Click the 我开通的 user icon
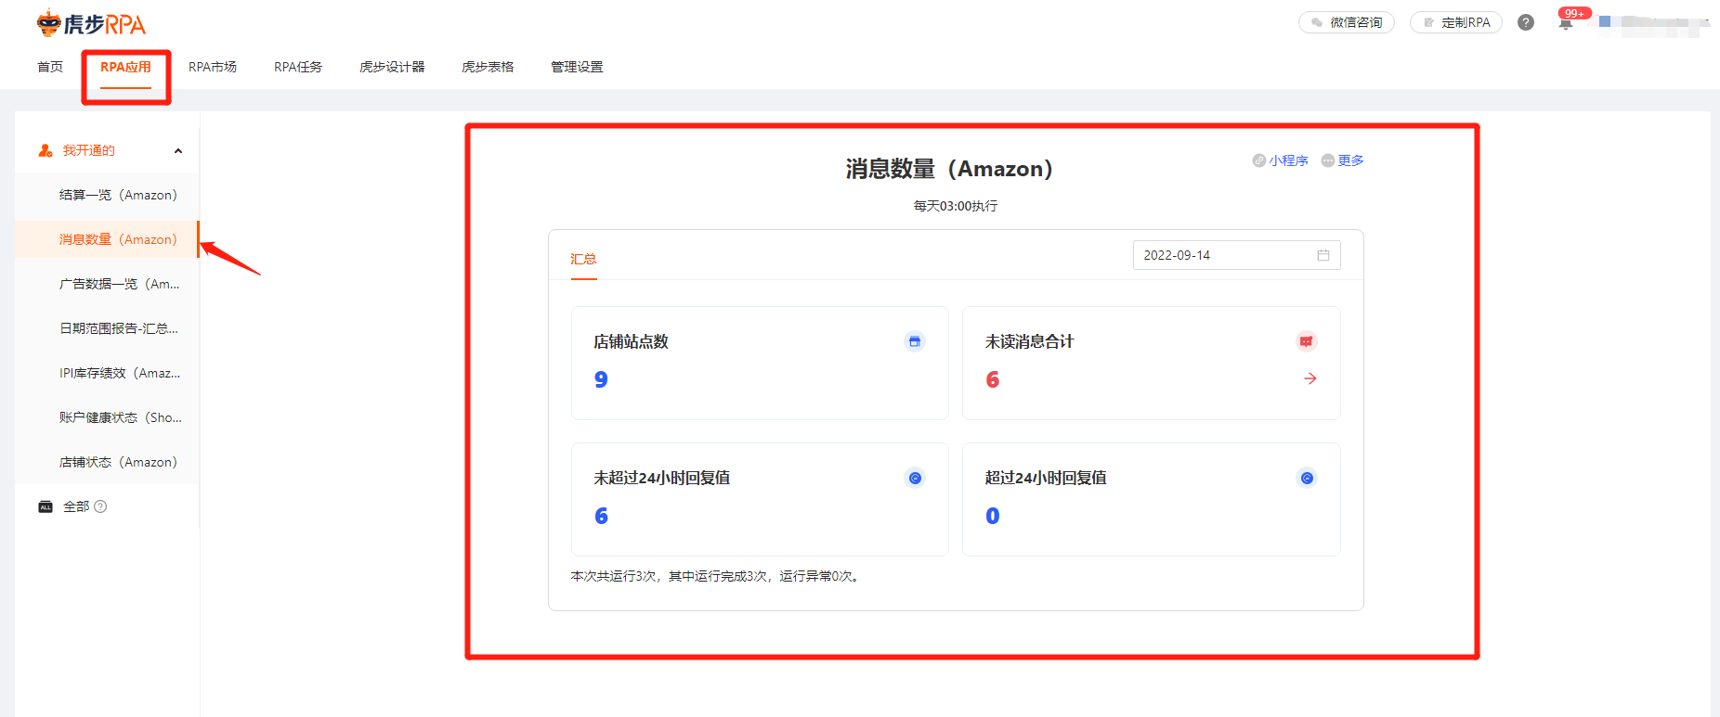 coord(46,150)
